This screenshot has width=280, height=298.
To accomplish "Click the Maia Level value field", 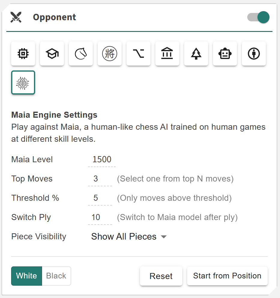I will pyautogui.click(x=102, y=160).
